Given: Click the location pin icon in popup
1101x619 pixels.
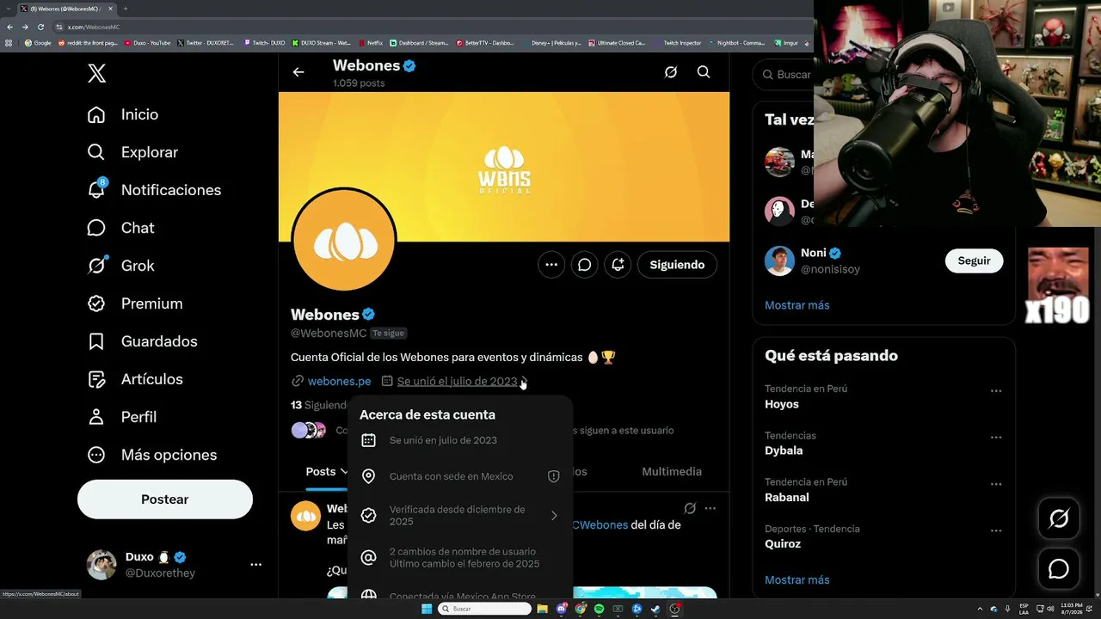Looking at the screenshot, I should click(x=368, y=476).
